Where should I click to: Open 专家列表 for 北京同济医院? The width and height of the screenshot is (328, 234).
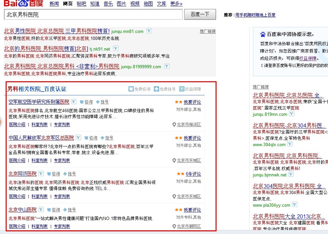pyautogui.click(x=62, y=196)
